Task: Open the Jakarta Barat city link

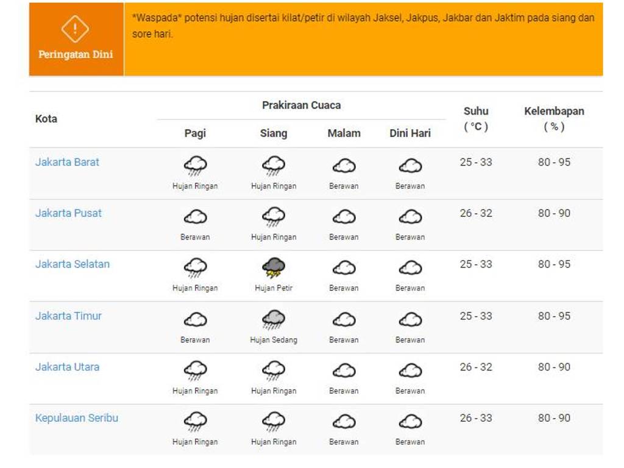Action: point(67,162)
